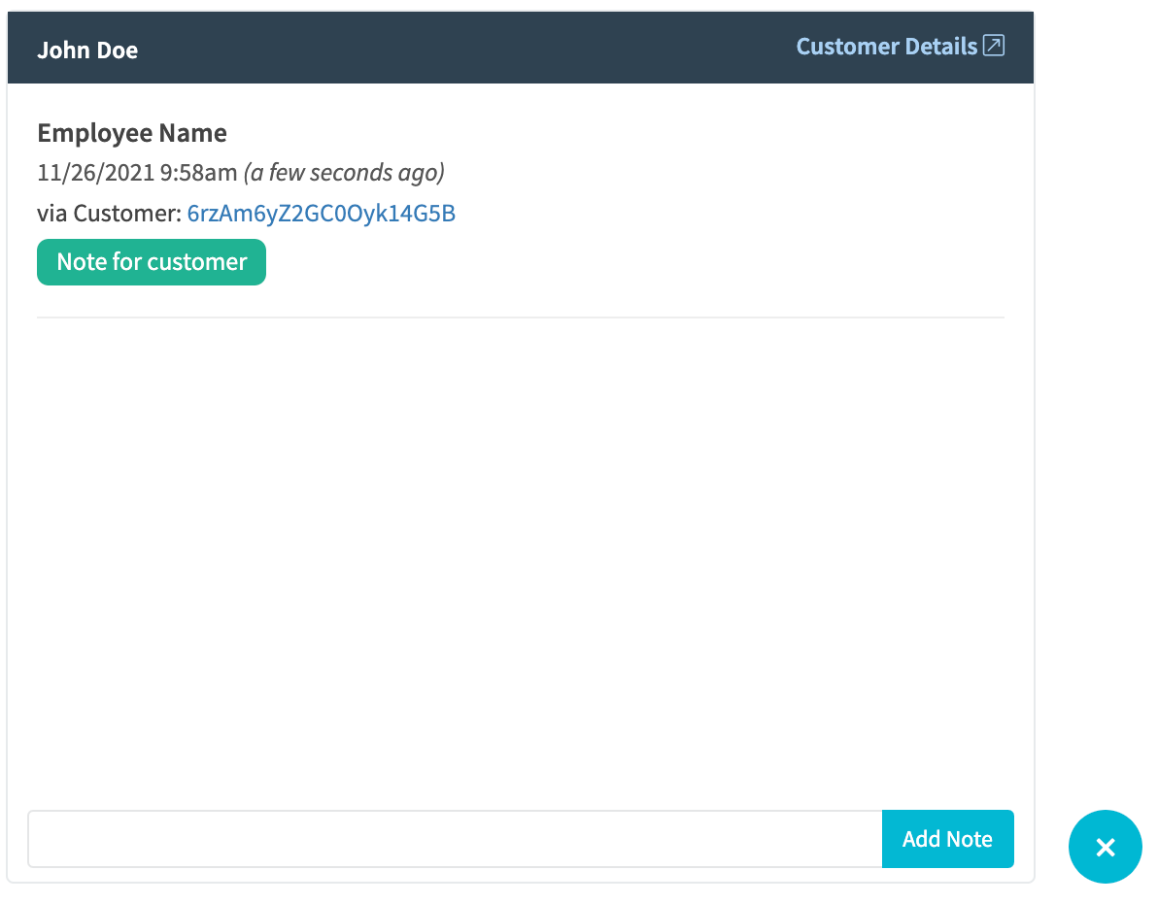Click the Add Note button

click(x=947, y=839)
